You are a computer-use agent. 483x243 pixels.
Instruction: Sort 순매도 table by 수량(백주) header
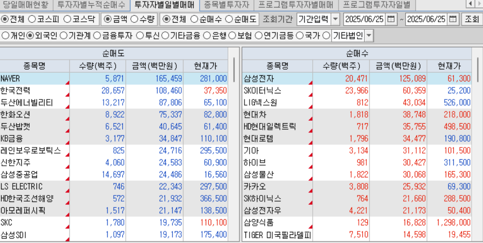98,66
